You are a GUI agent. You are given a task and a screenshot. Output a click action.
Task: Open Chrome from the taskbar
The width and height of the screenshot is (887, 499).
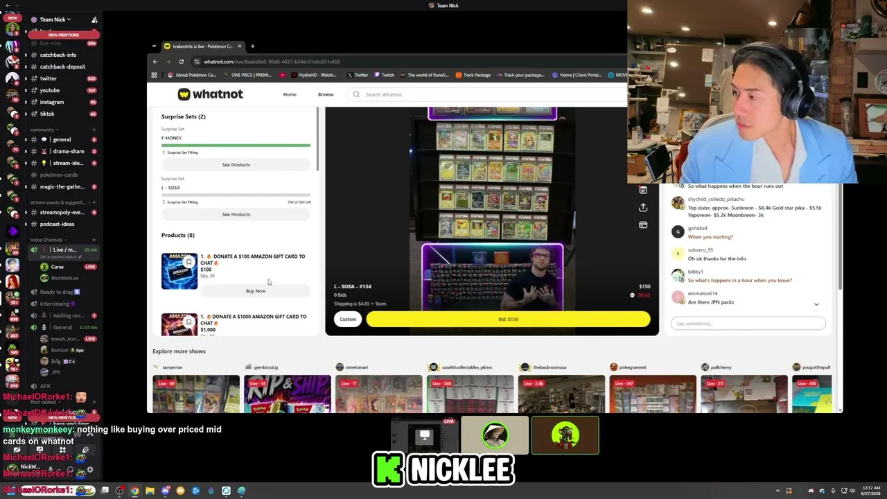point(134,491)
